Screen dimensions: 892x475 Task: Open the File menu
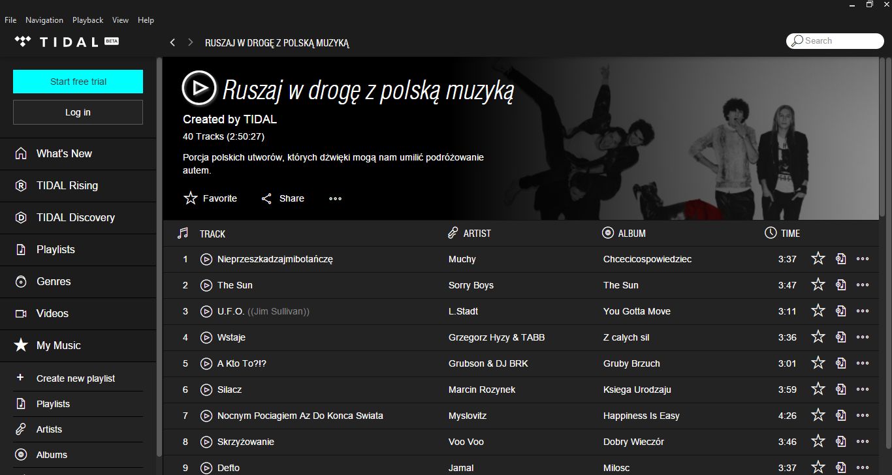10,20
